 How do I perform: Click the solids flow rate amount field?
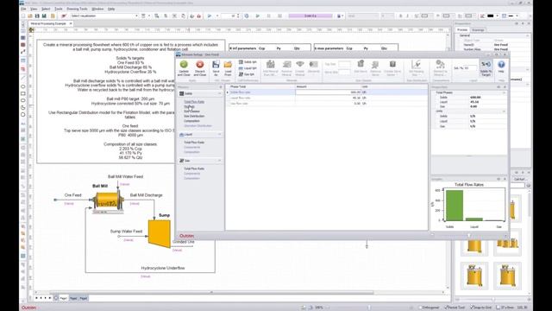[x=328, y=92]
